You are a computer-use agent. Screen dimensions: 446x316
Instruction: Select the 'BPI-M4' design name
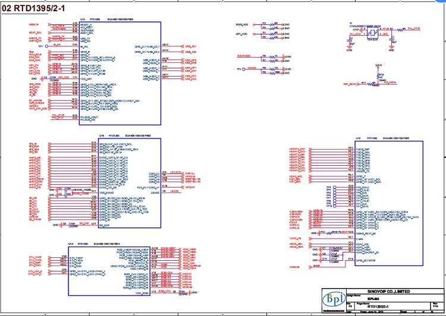373,299
